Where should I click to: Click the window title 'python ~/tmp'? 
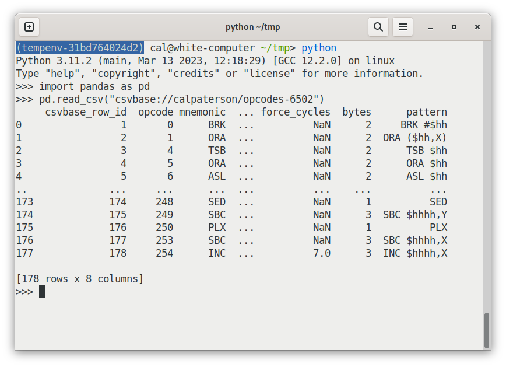(252, 27)
